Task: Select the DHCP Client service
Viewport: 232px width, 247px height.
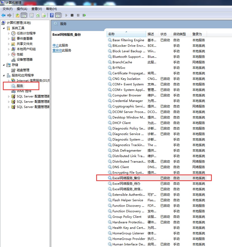Action: click(157, 123)
